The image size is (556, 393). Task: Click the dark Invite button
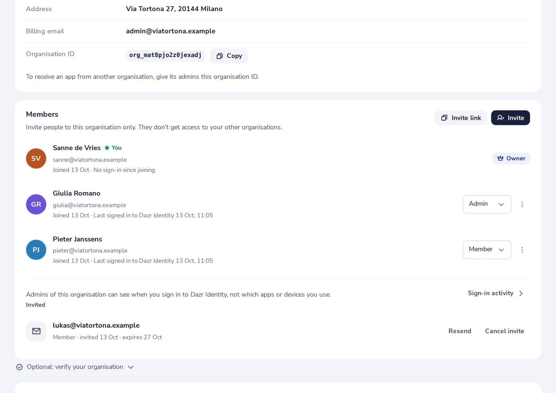[x=510, y=118]
